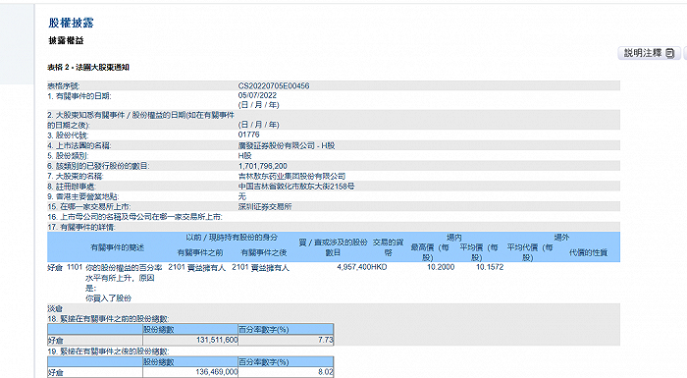Click the stock code 01776 value
Viewport: 687px width, 378px height.
249,135
